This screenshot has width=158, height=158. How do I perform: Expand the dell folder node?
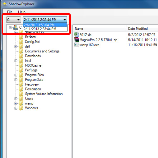click(16, 46)
